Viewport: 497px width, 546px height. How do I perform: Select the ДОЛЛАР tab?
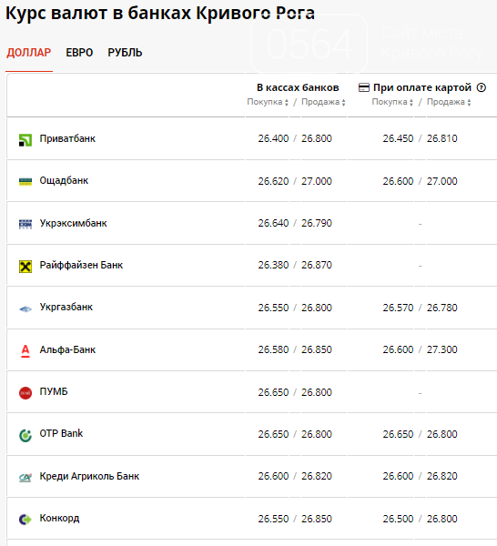coord(29,53)
